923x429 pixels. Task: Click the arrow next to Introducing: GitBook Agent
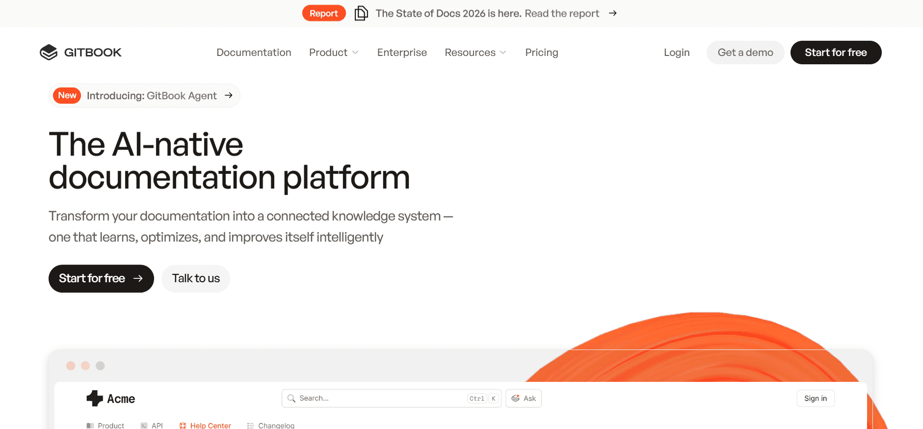[229, 95]
